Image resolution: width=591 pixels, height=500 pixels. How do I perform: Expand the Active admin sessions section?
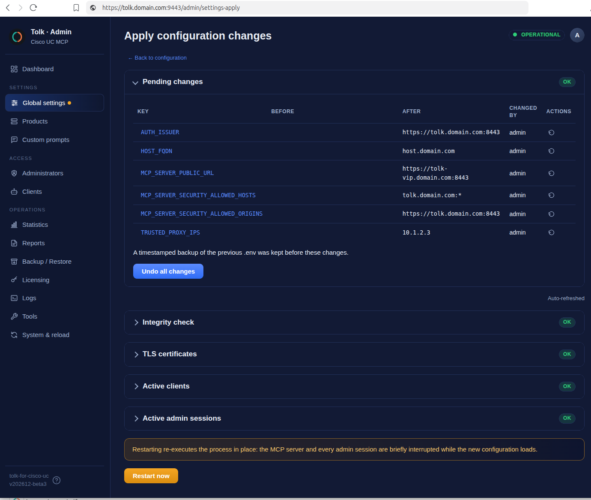[x=136, y=419]
